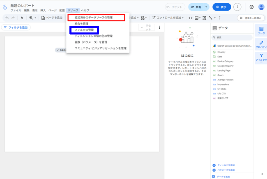Open the 編集 menu
The height and width of the screenshot is (179, 267).
point(27,10)
